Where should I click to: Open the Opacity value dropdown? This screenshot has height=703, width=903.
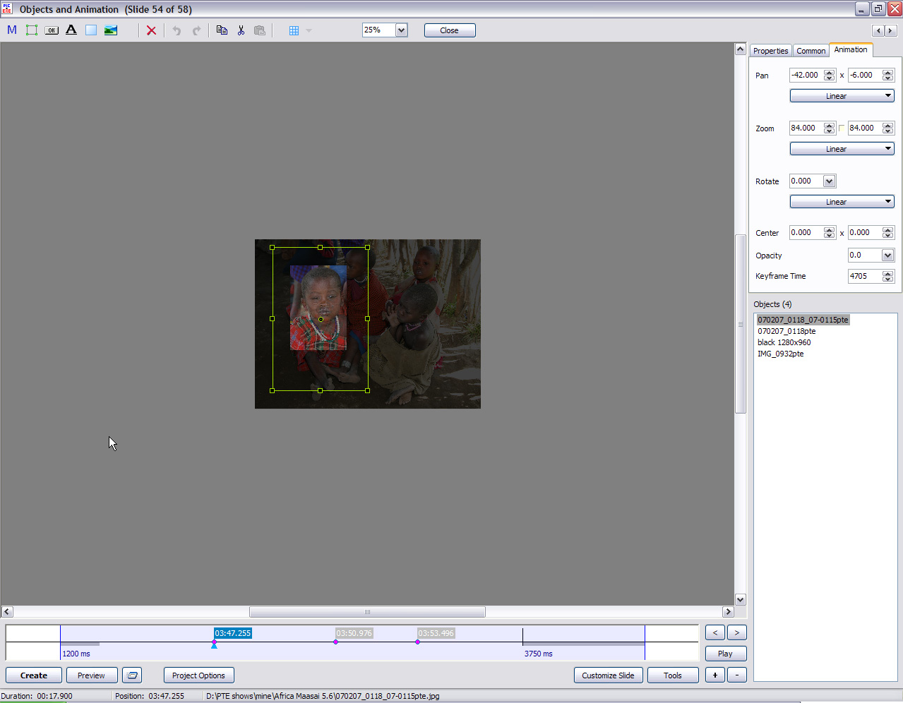[x=887, y=256]
